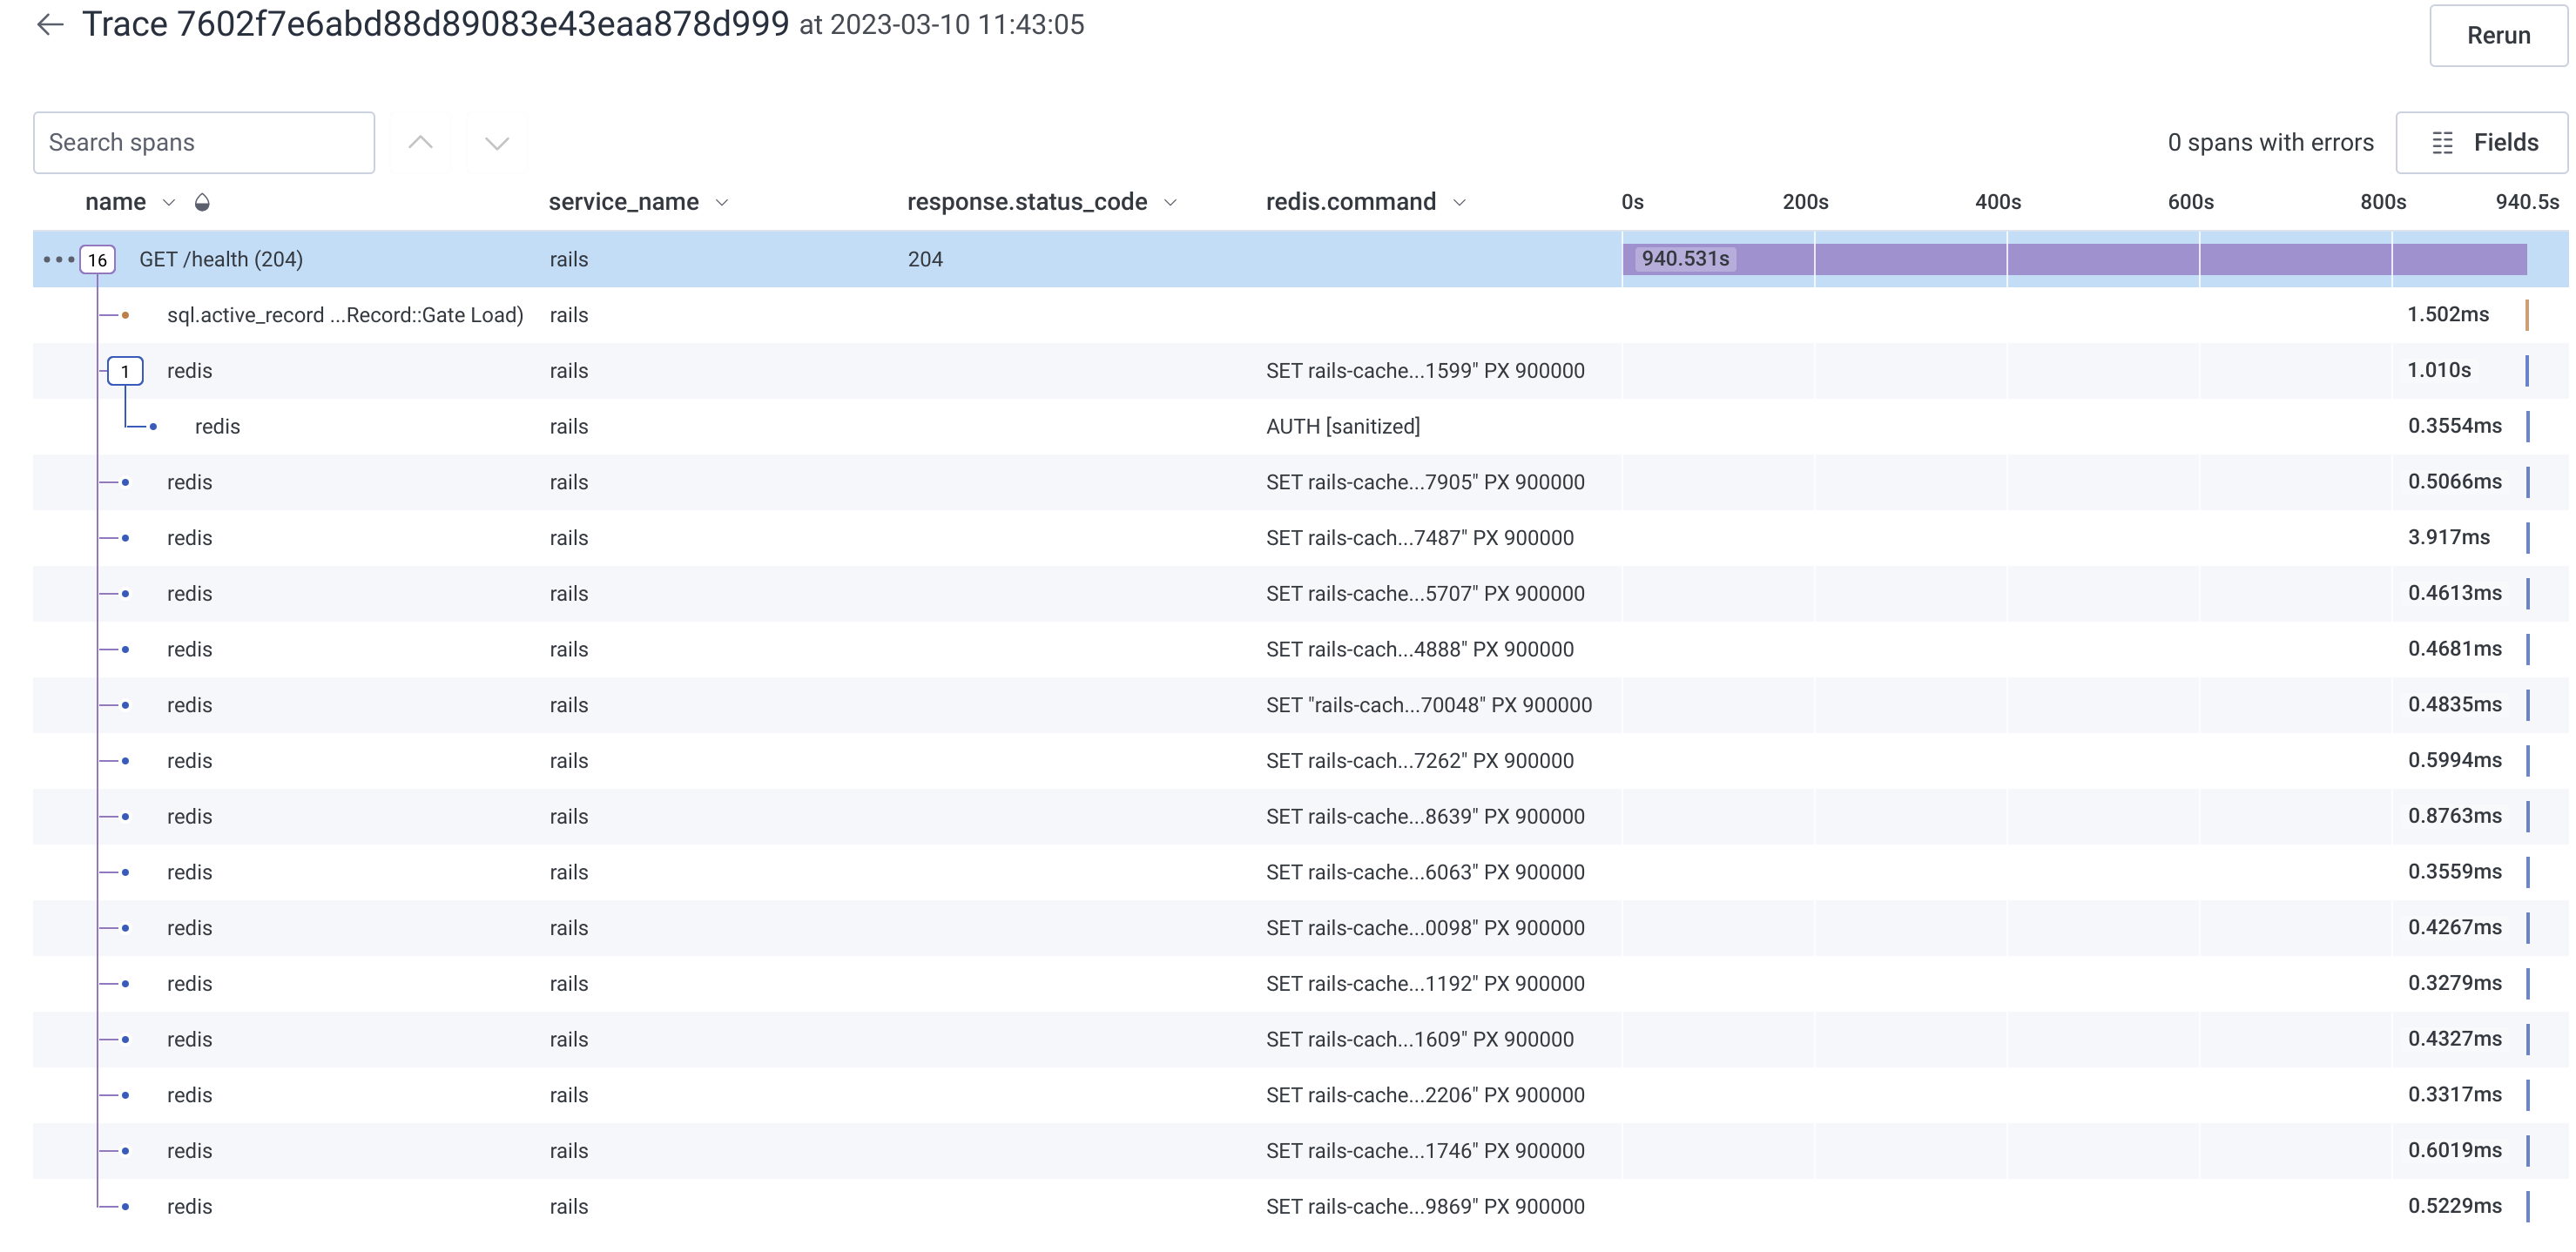
Task: Click the list icon inside the Fields button
Action: coord(2443,142)
